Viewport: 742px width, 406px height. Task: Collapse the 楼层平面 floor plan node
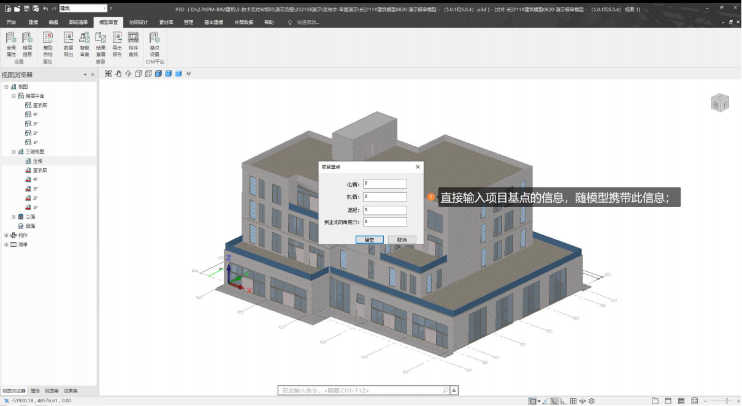click(x=14, y=96)
